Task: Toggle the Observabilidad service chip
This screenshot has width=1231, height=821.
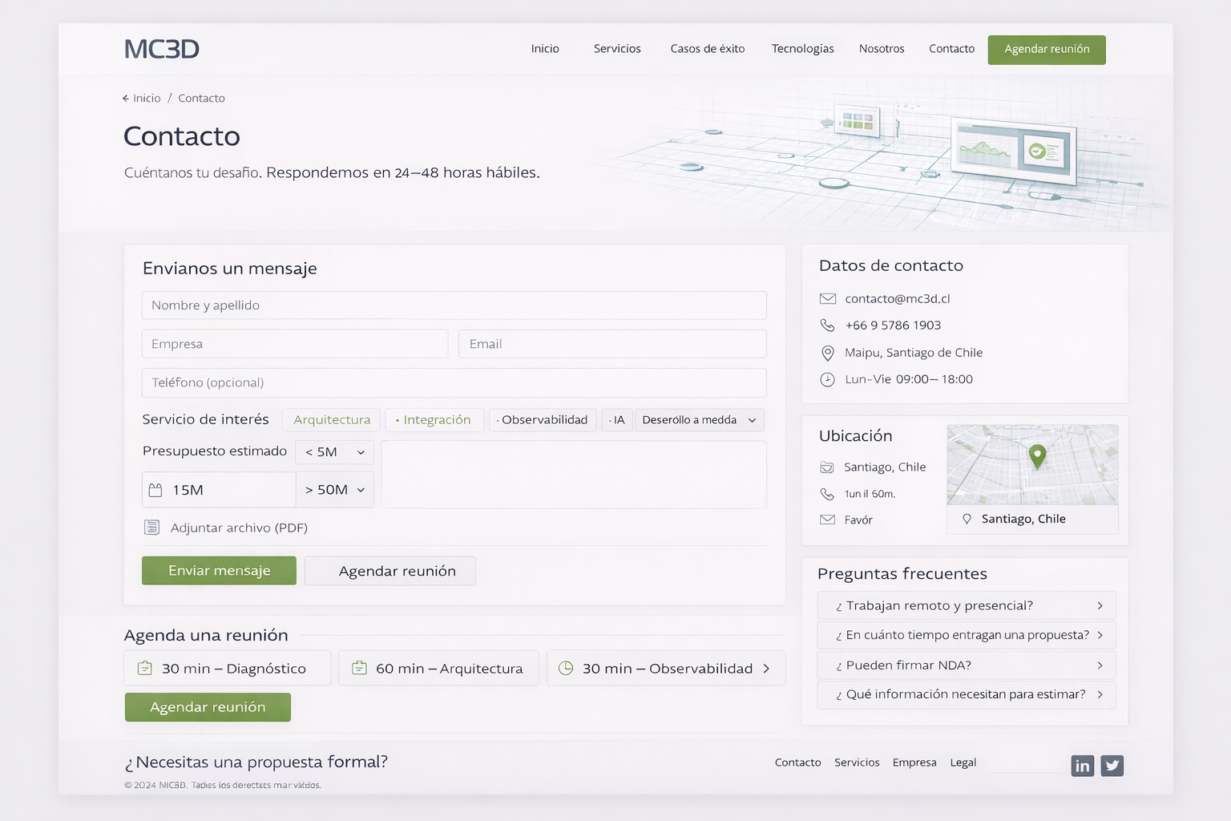Action: (x=543, y=420)
